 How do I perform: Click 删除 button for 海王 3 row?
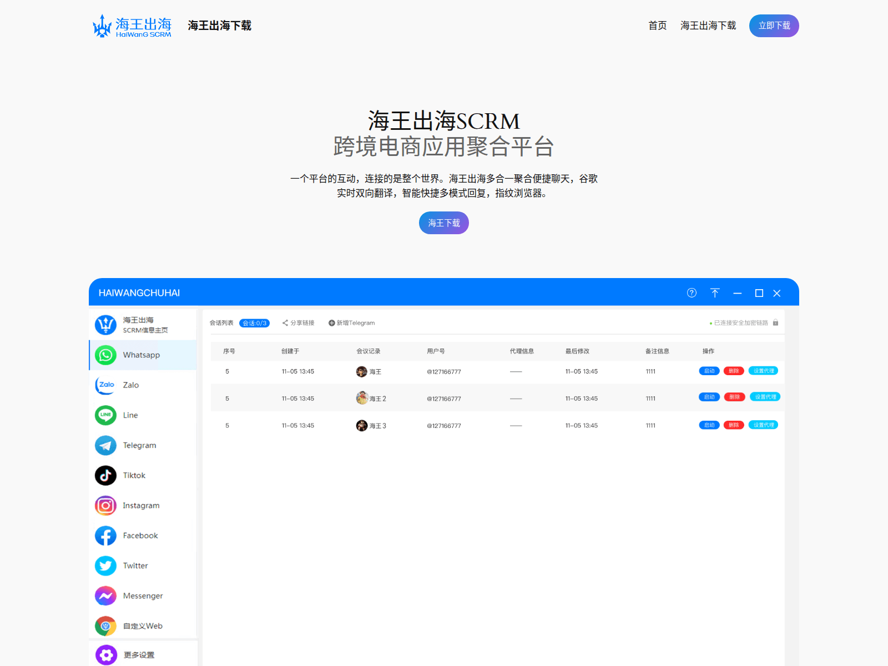coord(734,425)
